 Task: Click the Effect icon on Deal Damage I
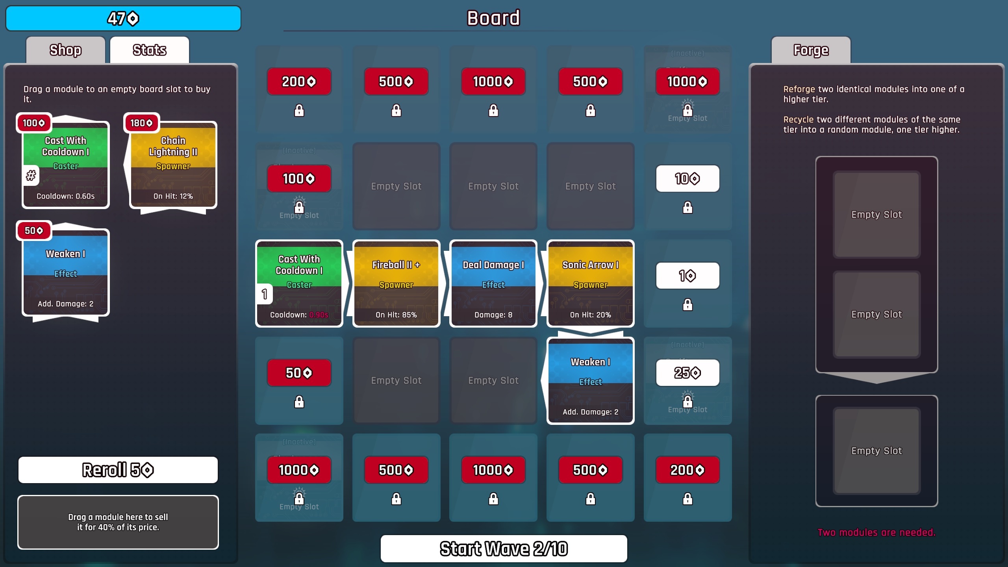coord(492,285)
